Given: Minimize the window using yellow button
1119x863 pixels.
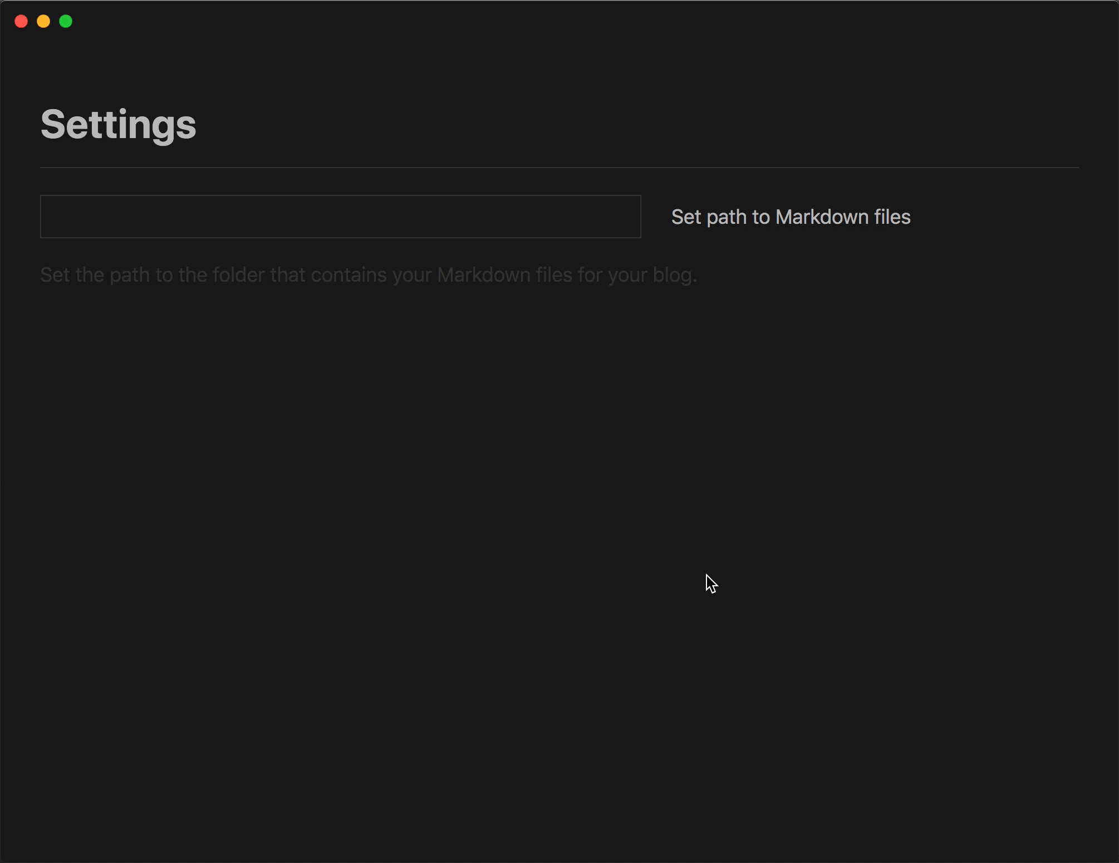Looking at the screenshot, I should click(x=43, y=21).
